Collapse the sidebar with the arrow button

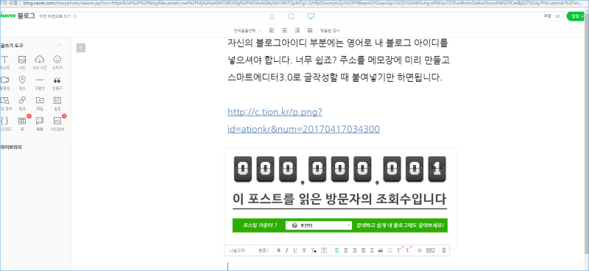[81, 48]
